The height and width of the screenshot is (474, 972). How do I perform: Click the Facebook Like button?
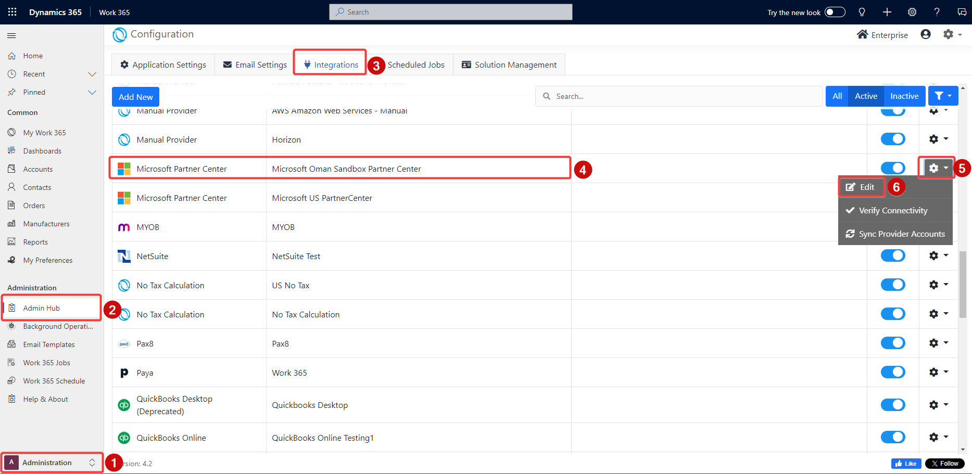[906, 464]
